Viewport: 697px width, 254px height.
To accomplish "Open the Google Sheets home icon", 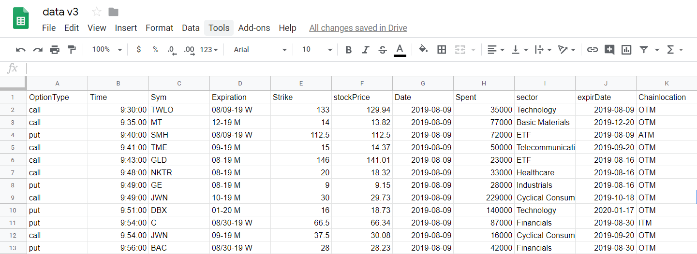I will (21, 19).
